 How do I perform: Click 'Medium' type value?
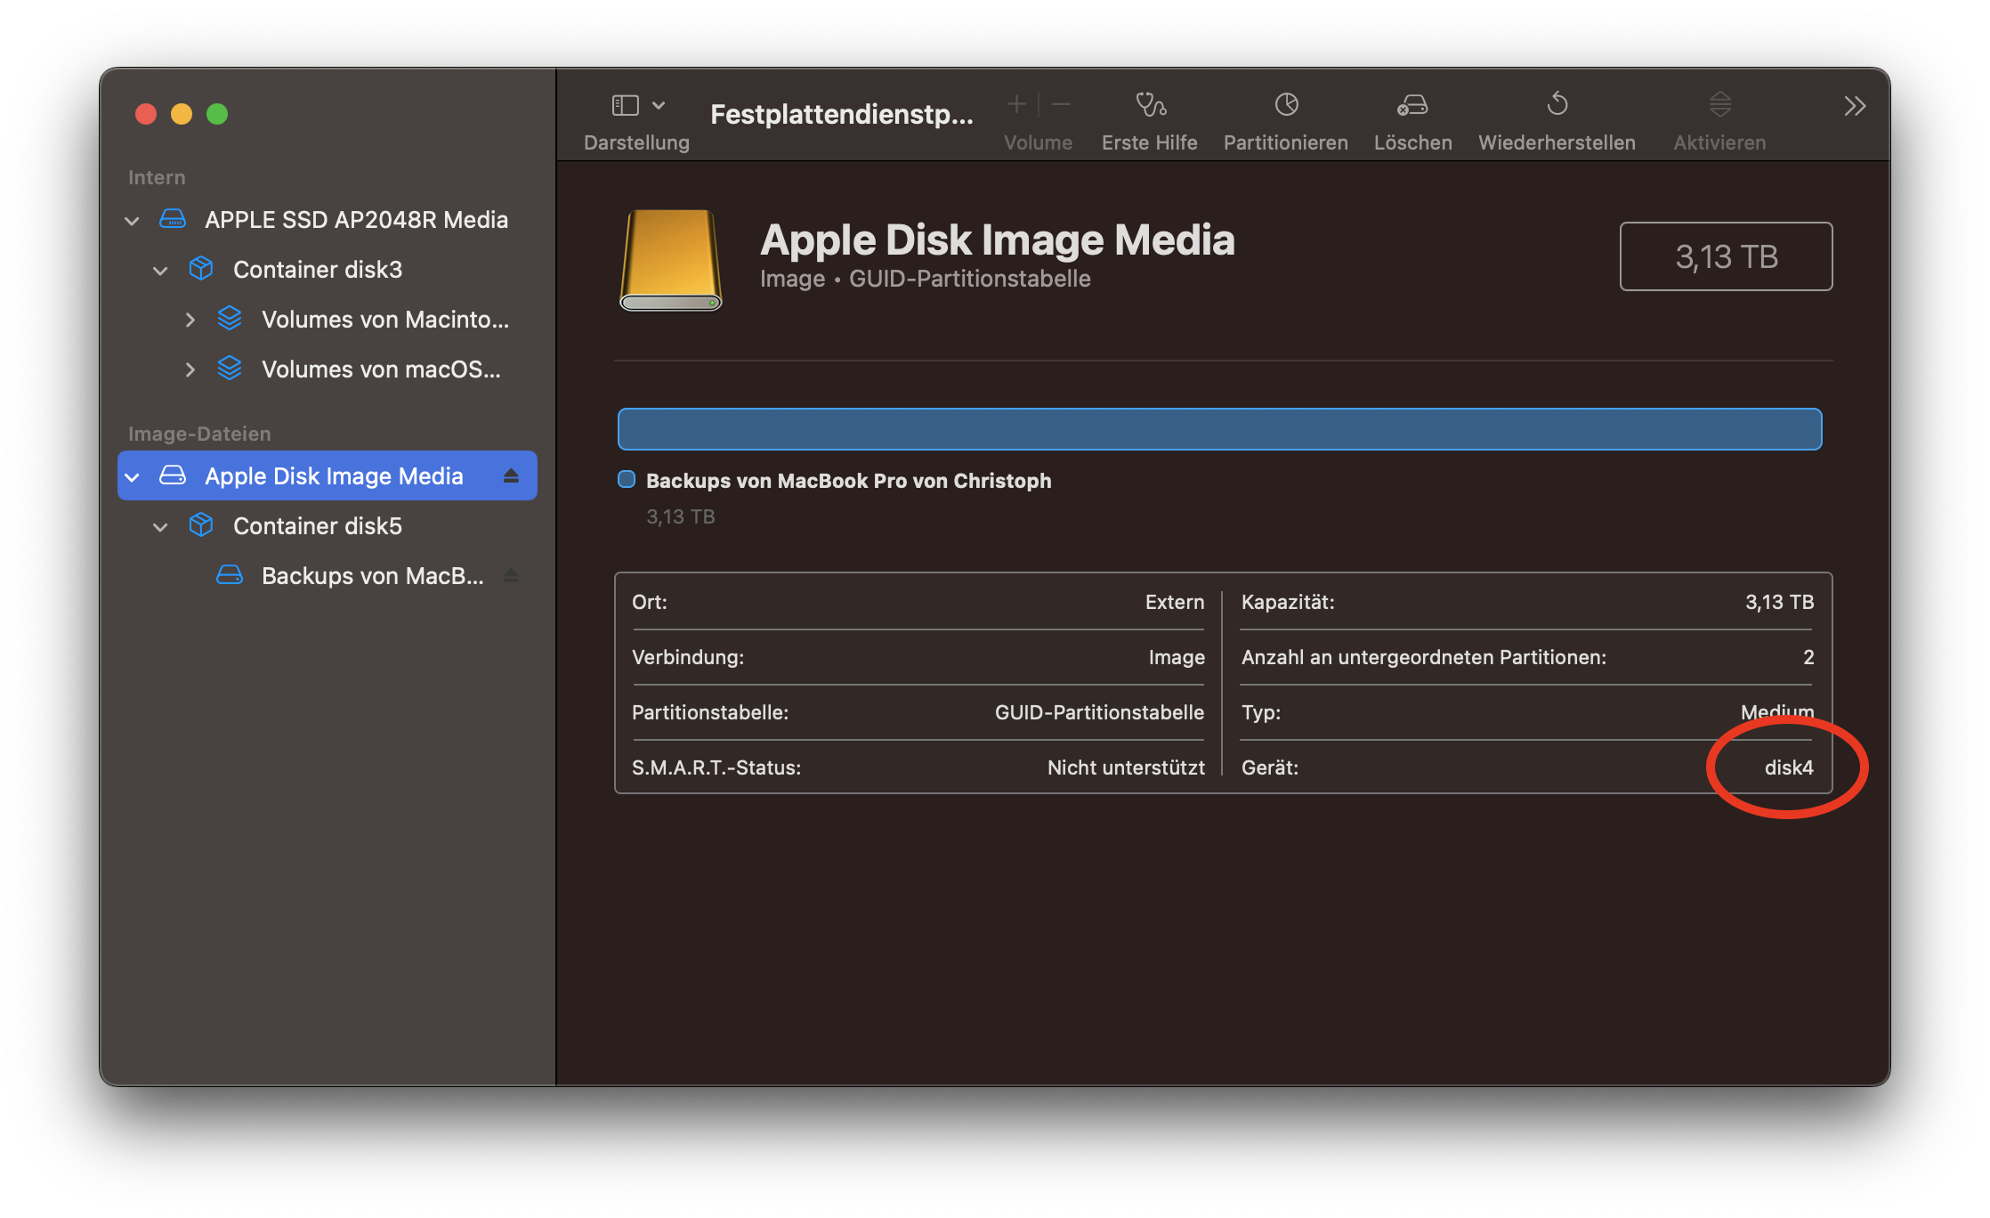1777,712
